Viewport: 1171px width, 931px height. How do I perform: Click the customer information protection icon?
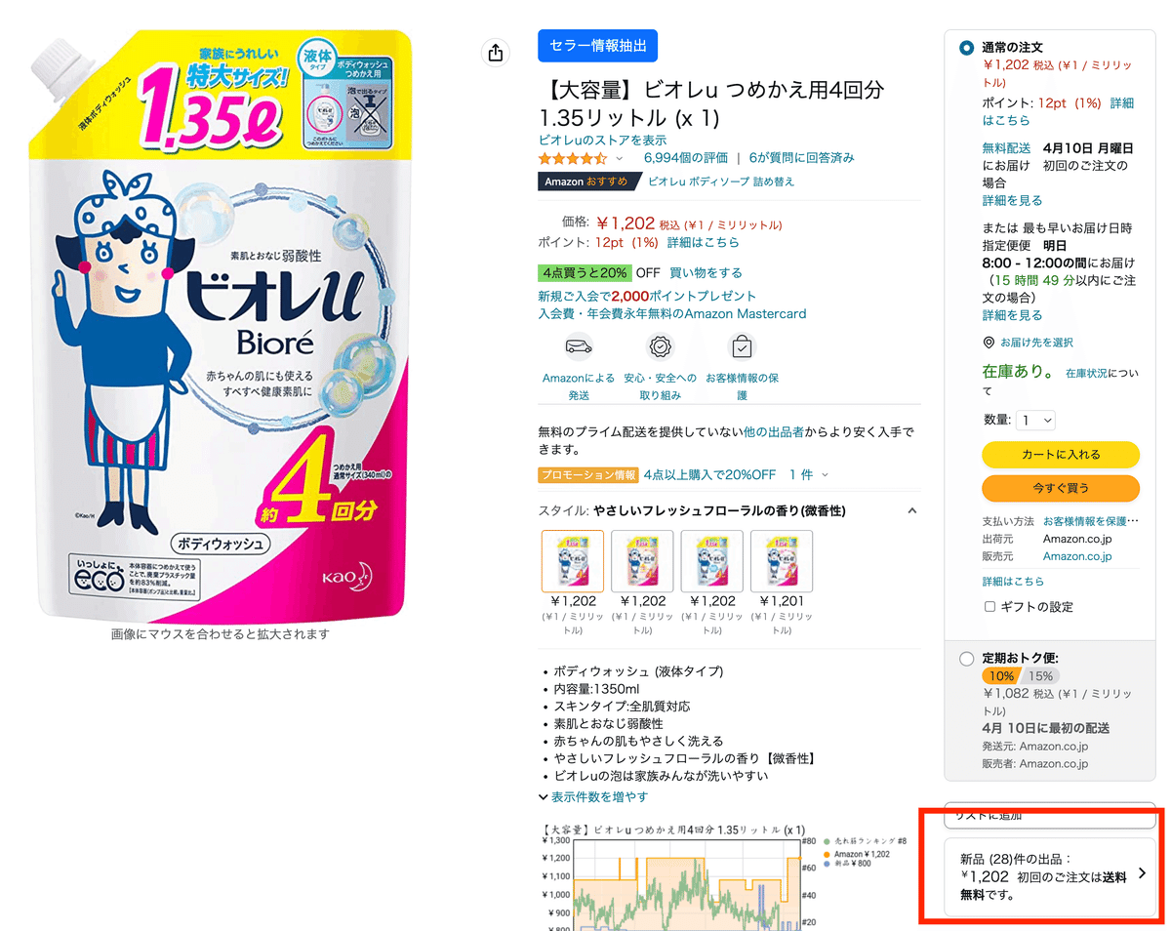(743, 346)
